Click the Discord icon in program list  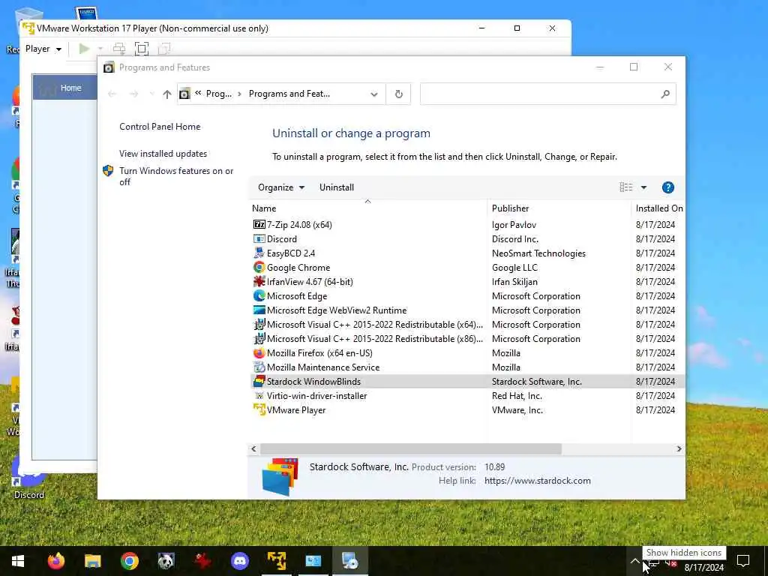click(x=259, y=239)
